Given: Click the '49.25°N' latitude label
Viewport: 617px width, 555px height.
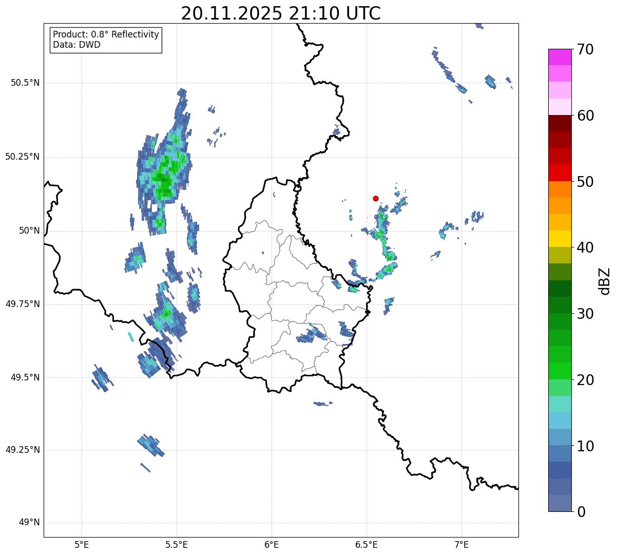Looking at the screenshot, I should tap(23, 450).
